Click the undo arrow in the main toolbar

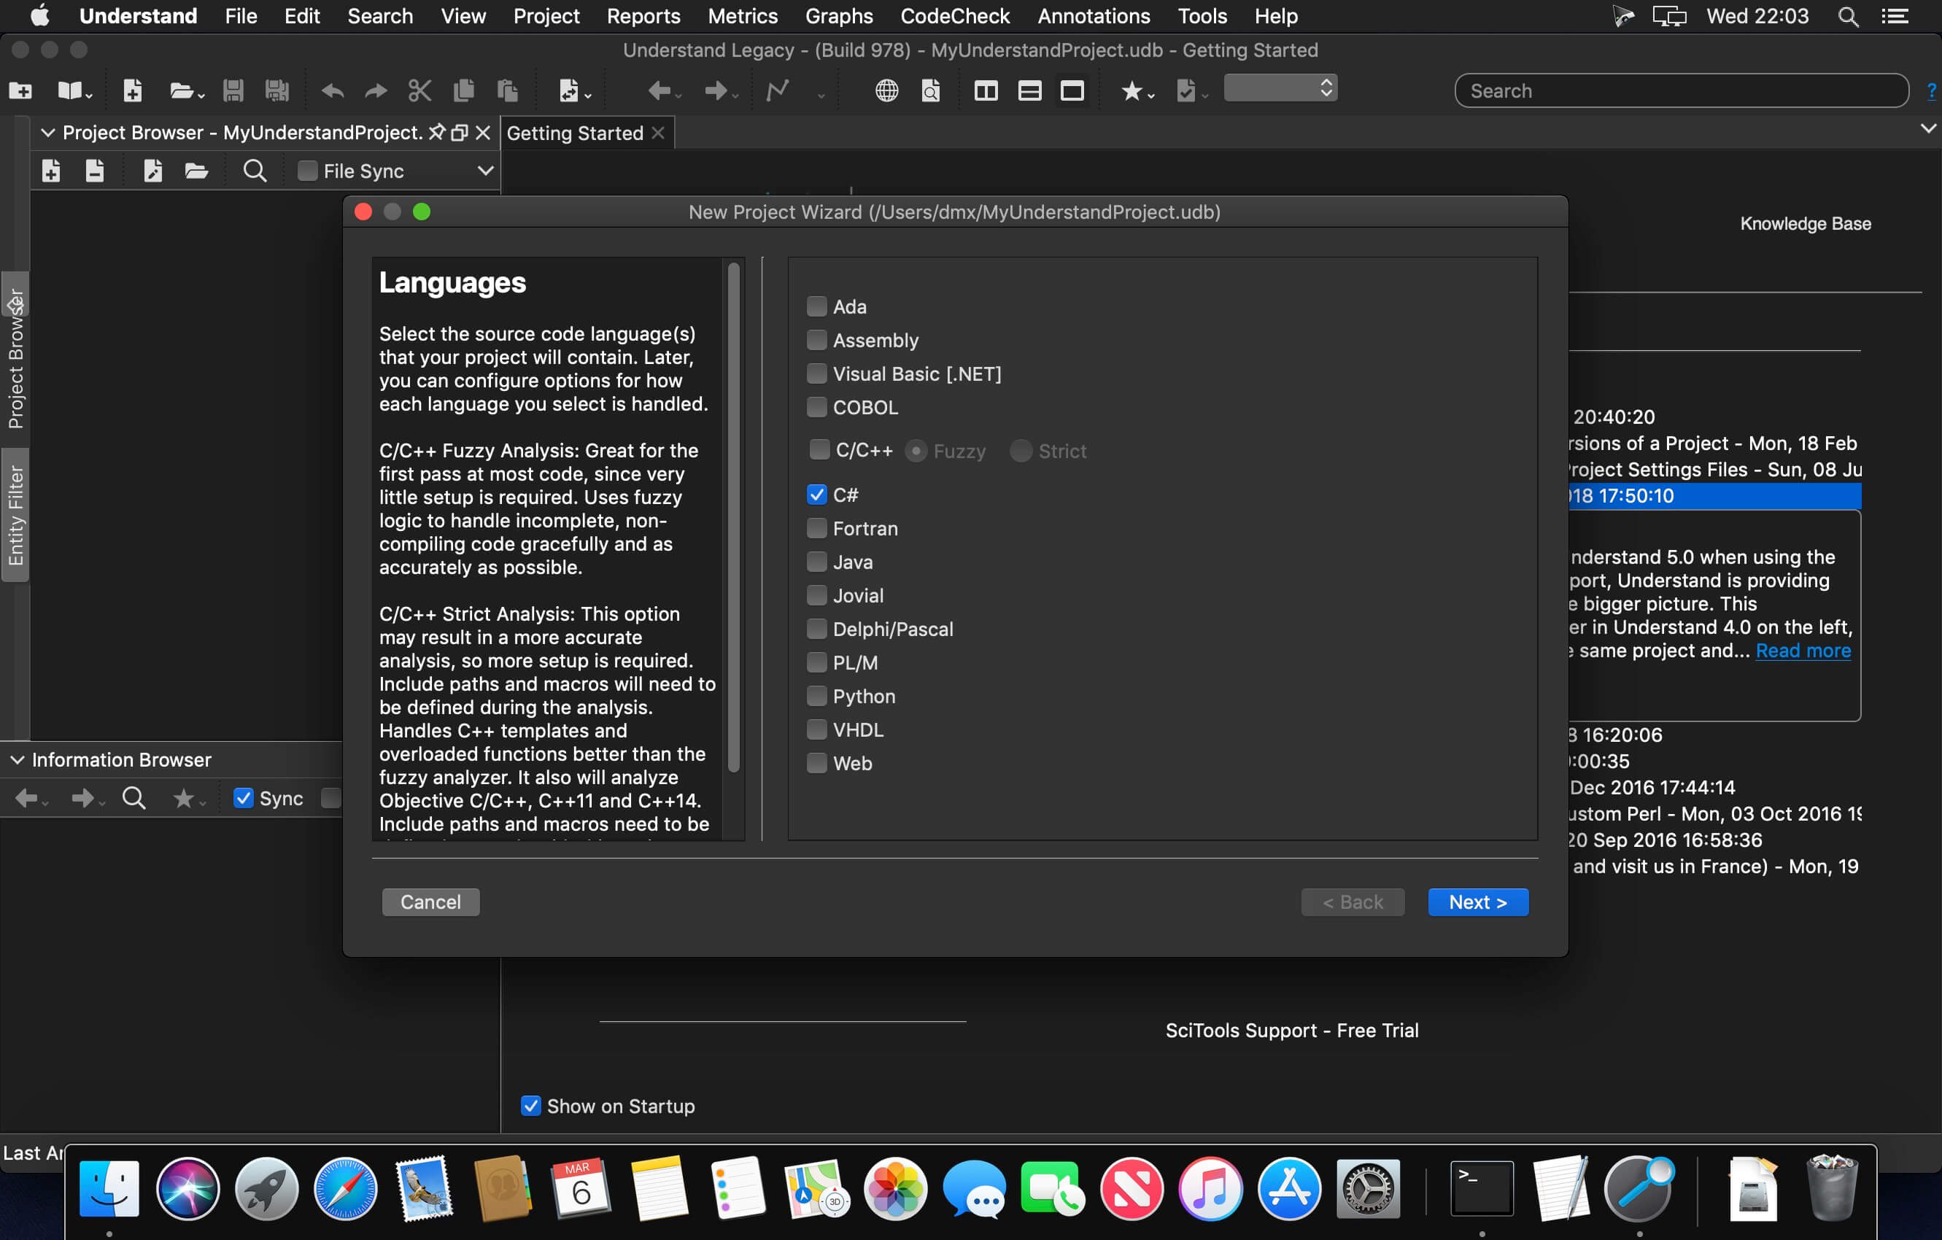332,91
